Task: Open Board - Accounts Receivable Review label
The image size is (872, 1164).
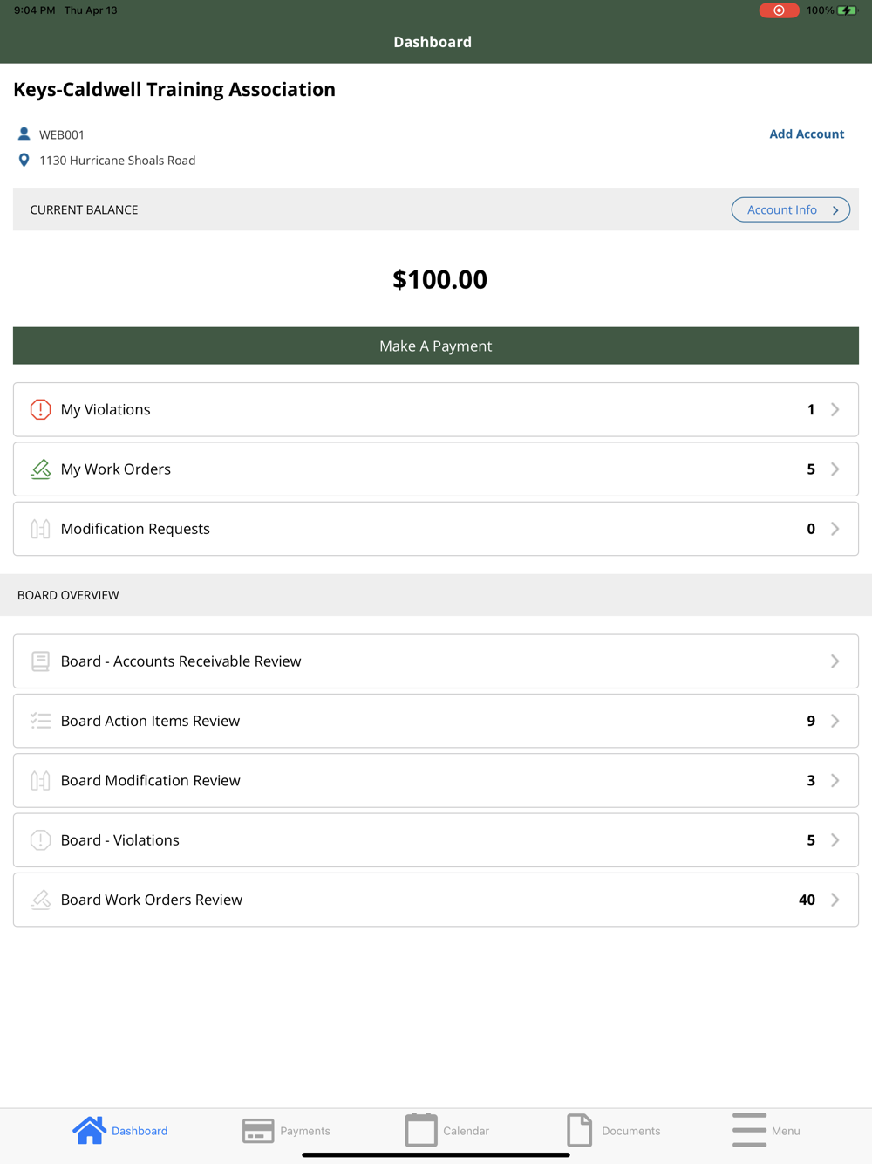Action: [x=181, y=661]
